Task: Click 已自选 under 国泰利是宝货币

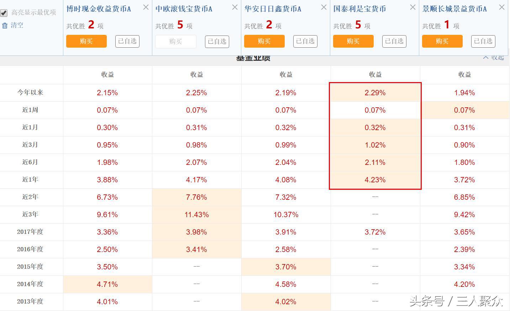Action: click(x=394, y=41)
